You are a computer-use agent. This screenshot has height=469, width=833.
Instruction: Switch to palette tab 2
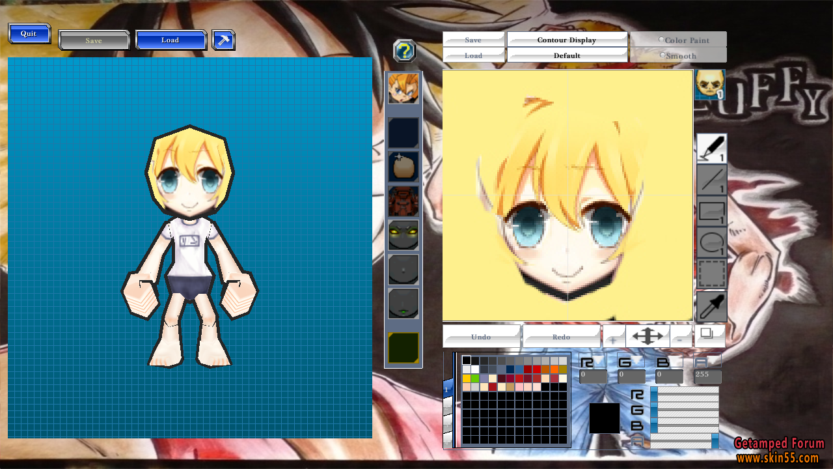point(447,406)
